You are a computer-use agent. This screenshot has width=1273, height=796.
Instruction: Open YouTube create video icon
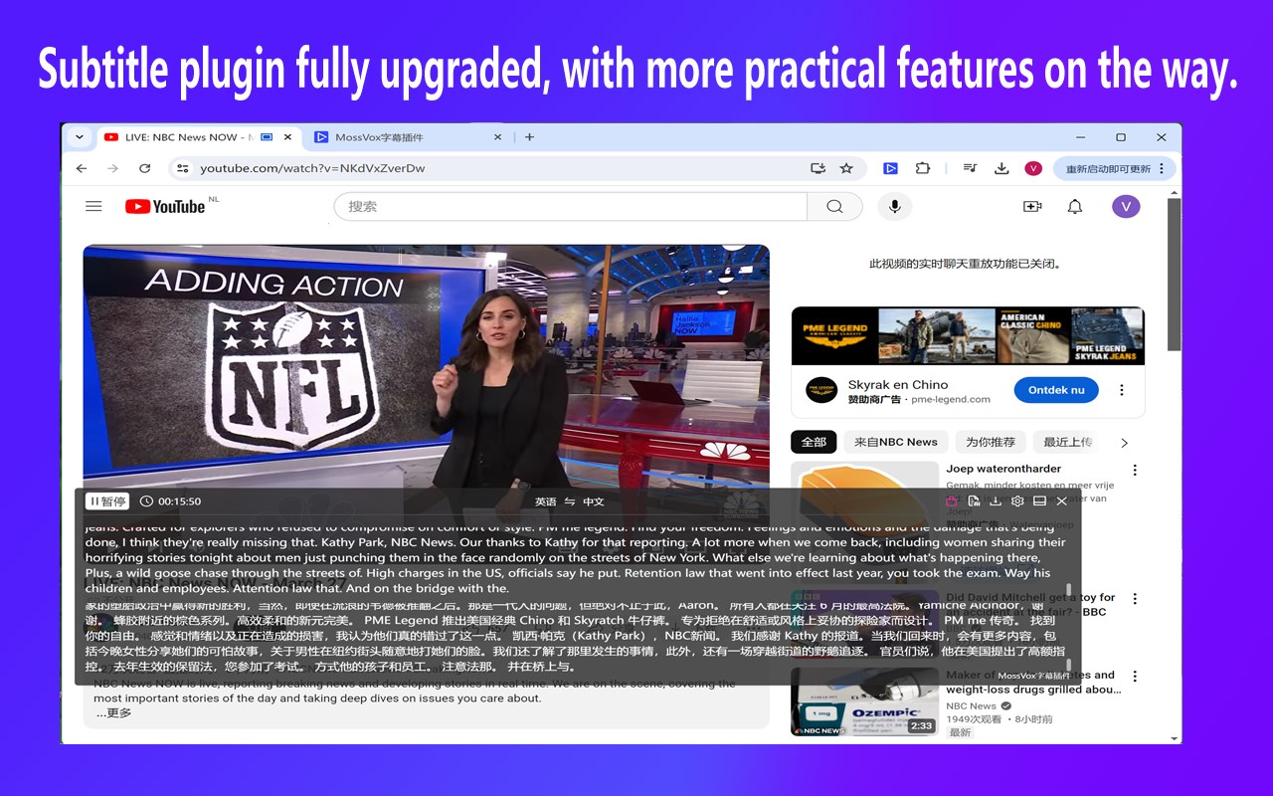[1032, 206]
